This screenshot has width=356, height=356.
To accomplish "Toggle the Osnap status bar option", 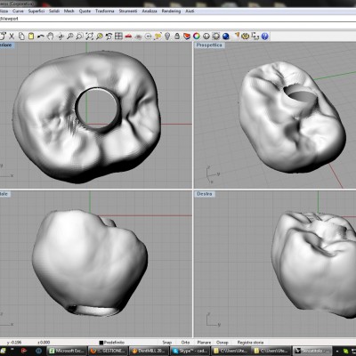I will coord(222,342).
